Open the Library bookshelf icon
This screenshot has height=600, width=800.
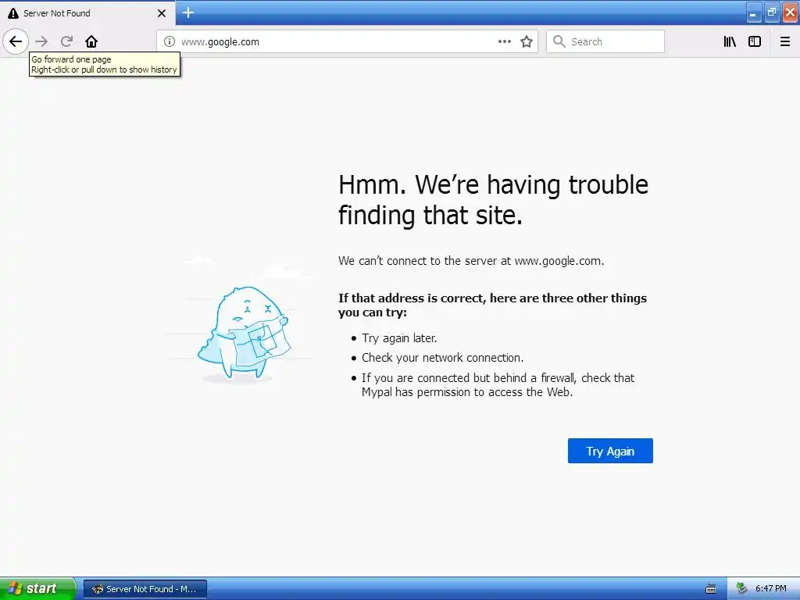point(730,42)
